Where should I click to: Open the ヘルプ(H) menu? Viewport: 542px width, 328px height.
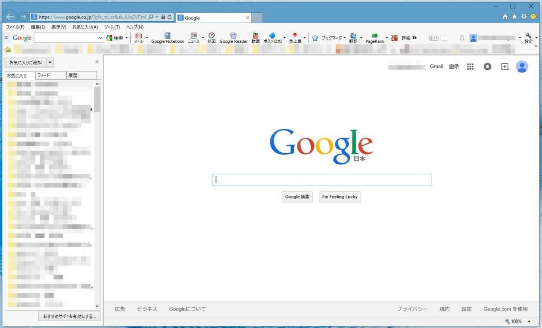coord(135,27)
